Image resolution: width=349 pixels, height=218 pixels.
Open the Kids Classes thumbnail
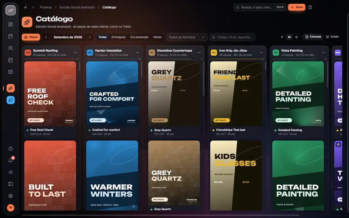(236, 175)
